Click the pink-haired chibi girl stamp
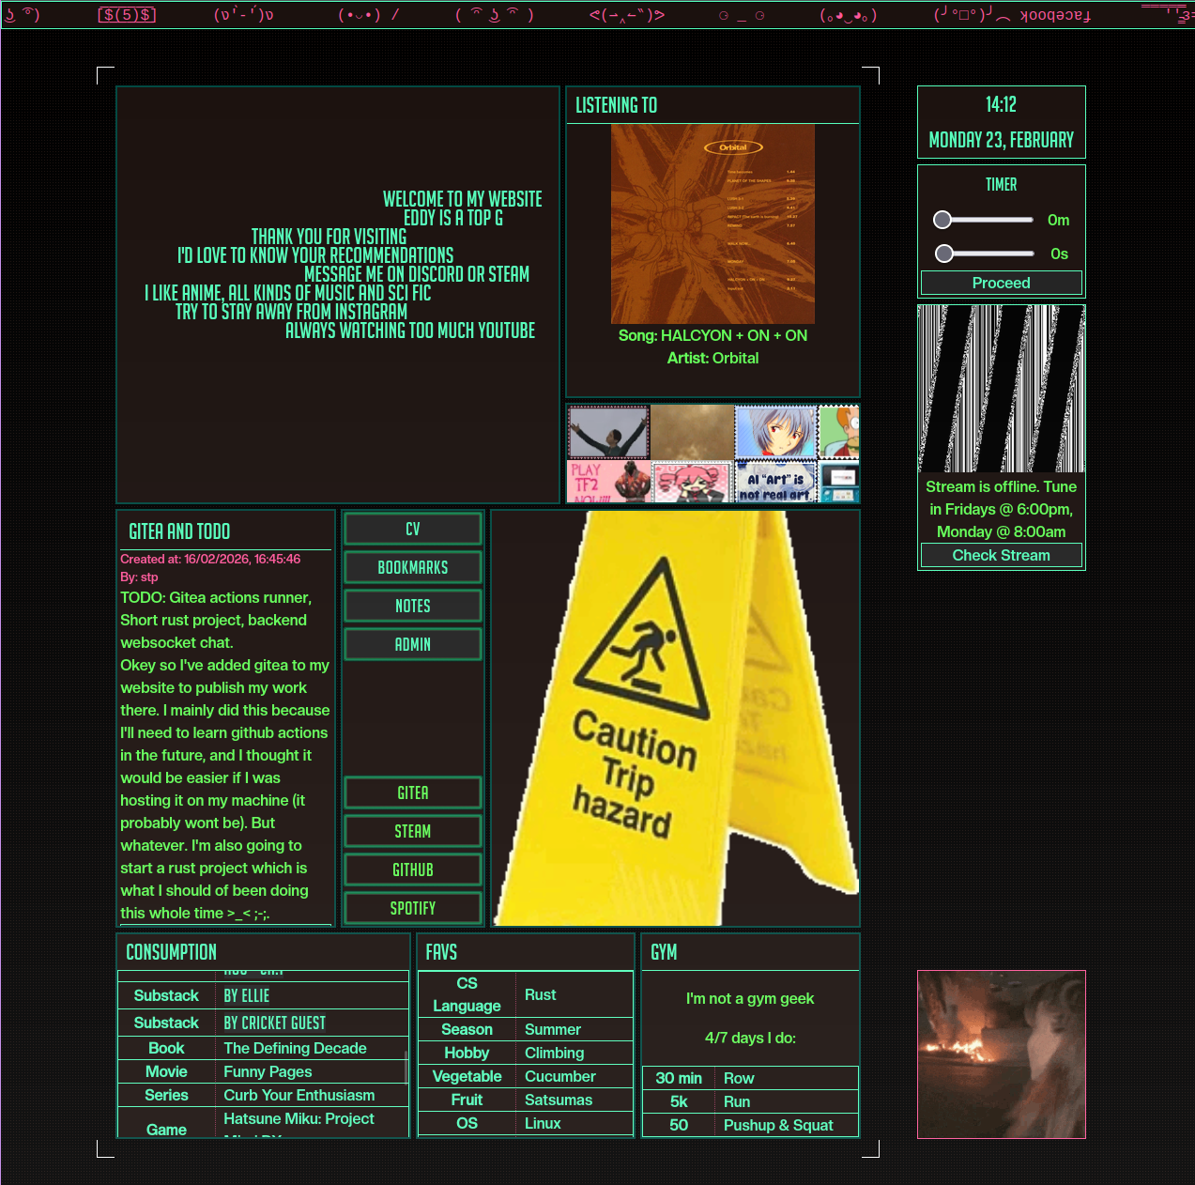Viewport: 1195px width, 1185px height. pos(693,482)
